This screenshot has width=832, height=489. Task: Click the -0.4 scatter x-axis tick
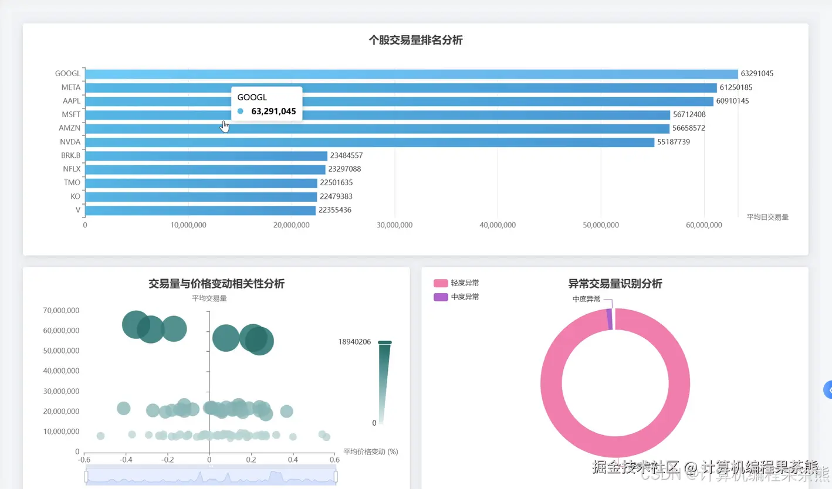126,460
